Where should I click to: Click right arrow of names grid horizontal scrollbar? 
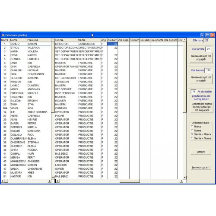(x=50, y=181)
